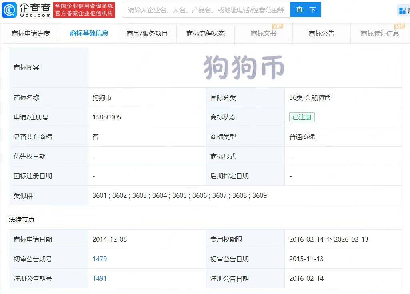Click the 36类 金融物管 classification value
This screenshot has height=294, width=410.
tap(310, 97)
